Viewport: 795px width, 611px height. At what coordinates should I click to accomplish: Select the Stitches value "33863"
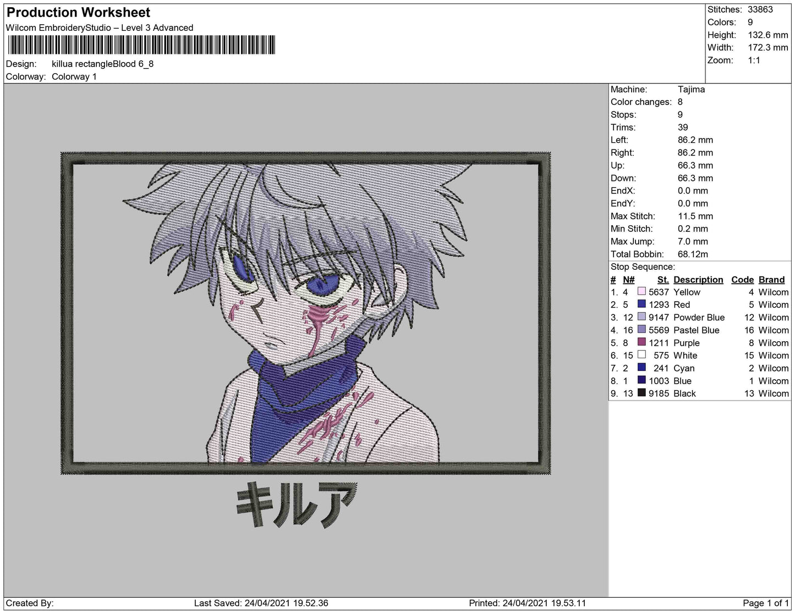pyautogui.click(x=760, y=9)
